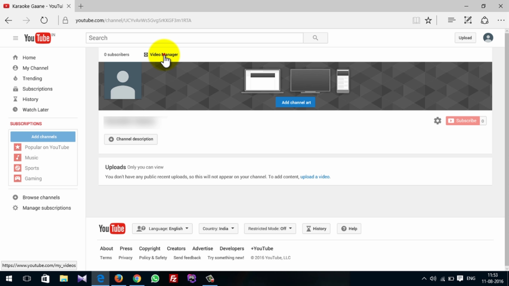Click the channel settings gear icon

coord(437,121)
